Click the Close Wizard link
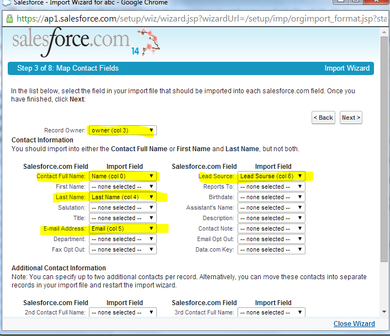Image resolution: width=390 pixels, height=336 pixels. pos(354,323)
